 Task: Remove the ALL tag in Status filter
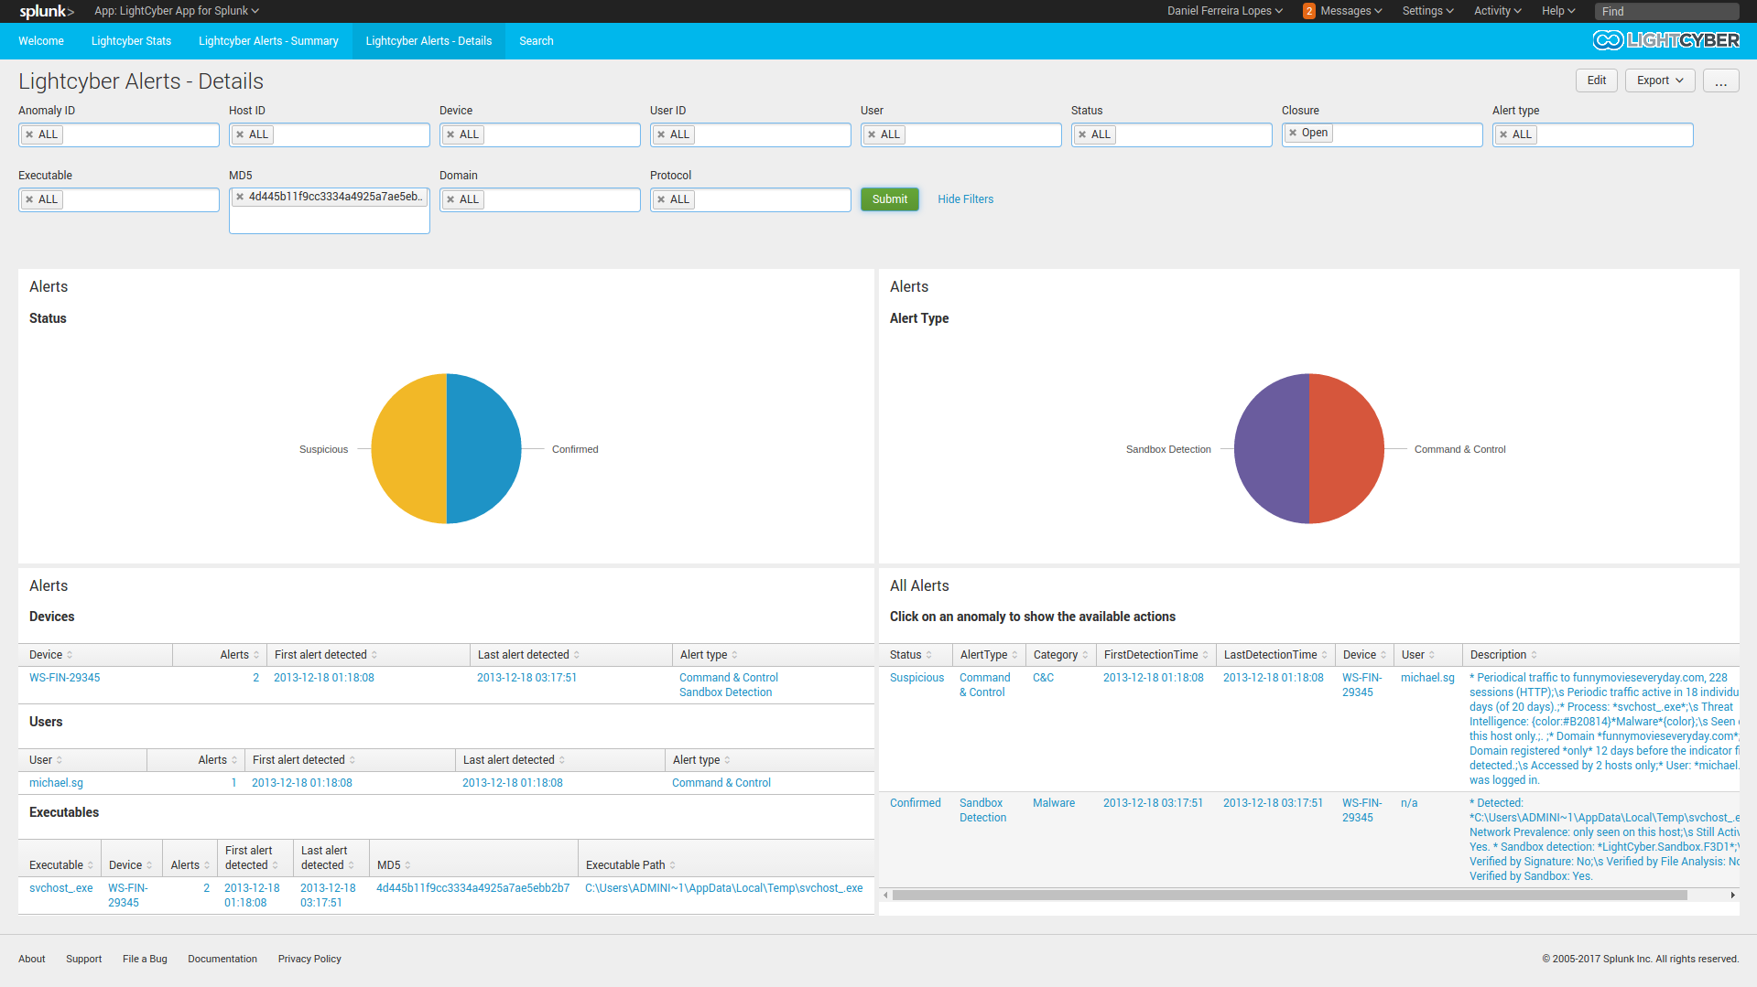pyautogui.click(x=1083, y=134)
